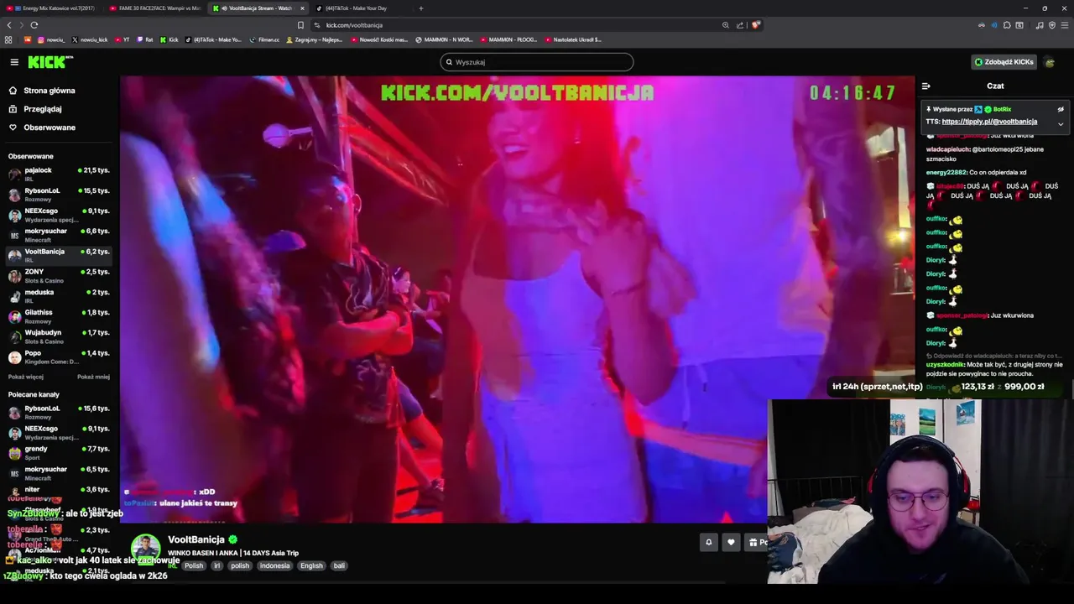The width and height of the screenshot is (1074, 604).
Task: Expand followed list with Pokaż więcej
Action: [x=26, y=377]
